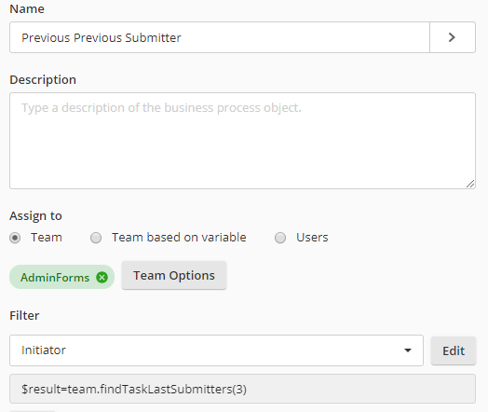Open the Initiator filter dropdown
The width and height of the screenshot is (488, 412).
tap(216, 350)
